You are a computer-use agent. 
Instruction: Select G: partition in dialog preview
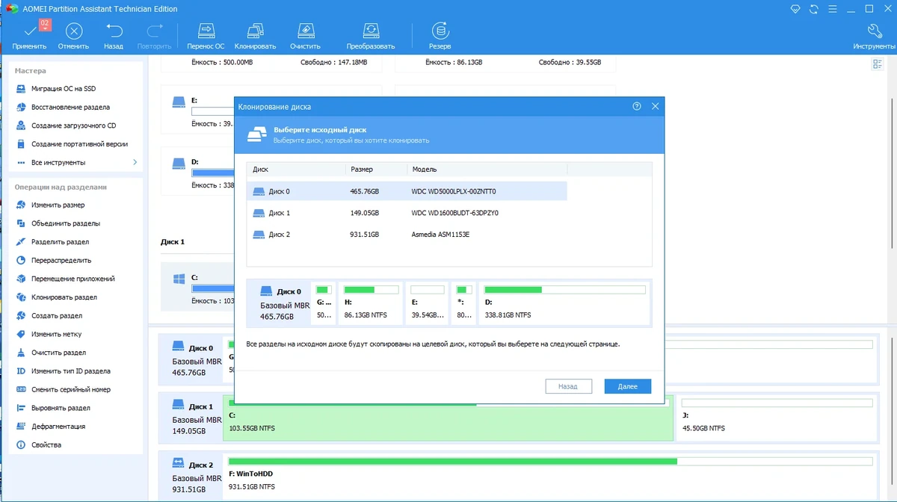point(324,302)
